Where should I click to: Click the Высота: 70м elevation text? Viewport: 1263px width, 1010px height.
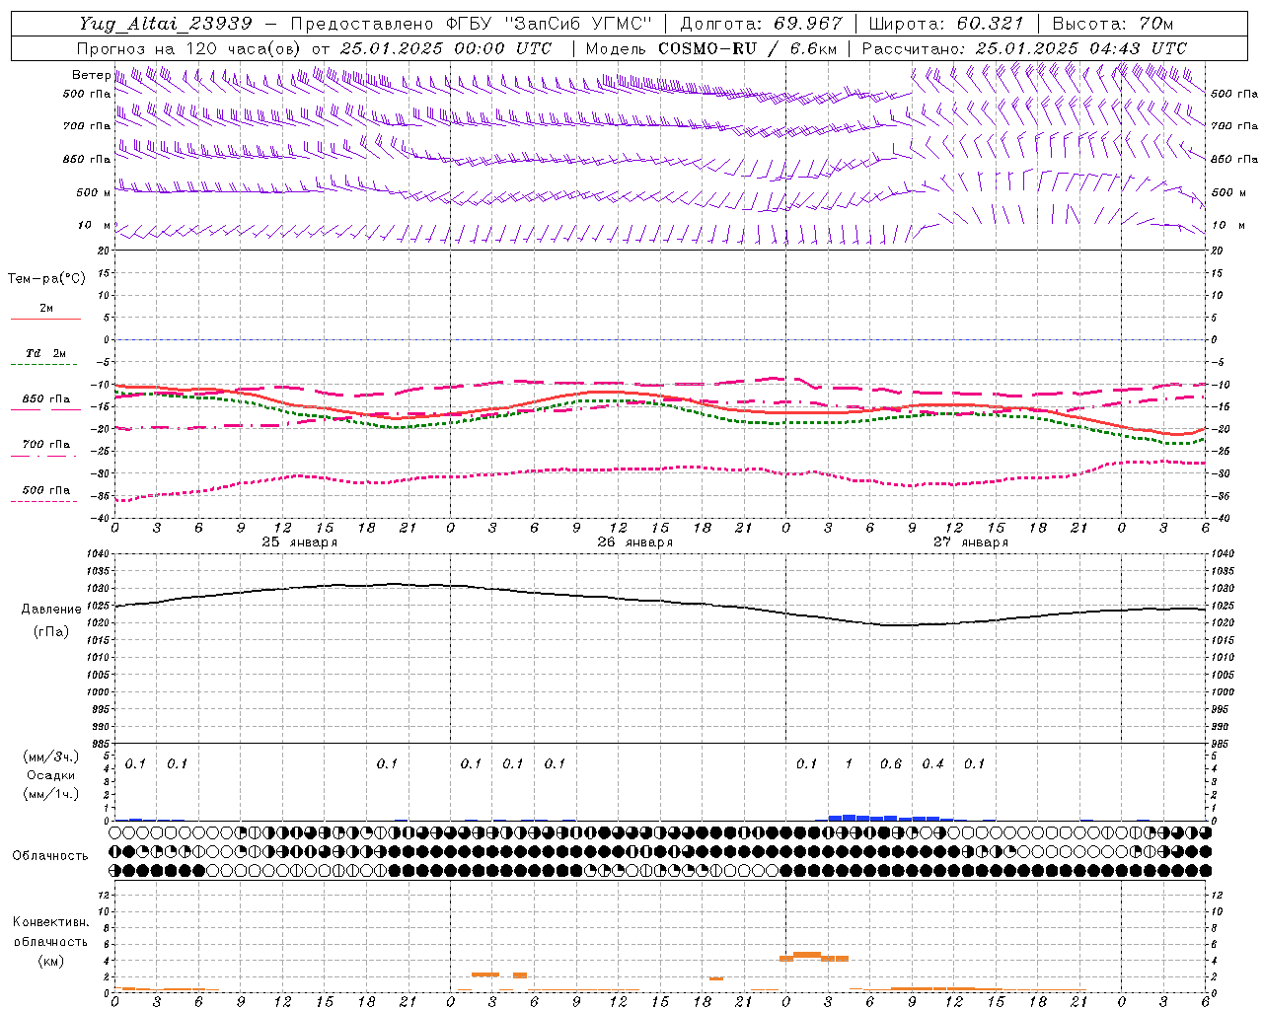(1112, 24)
